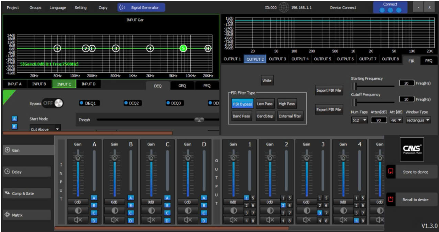Viewport: 439px width, 232px height.
Task: Click the globe network icon
Action: 284,8
